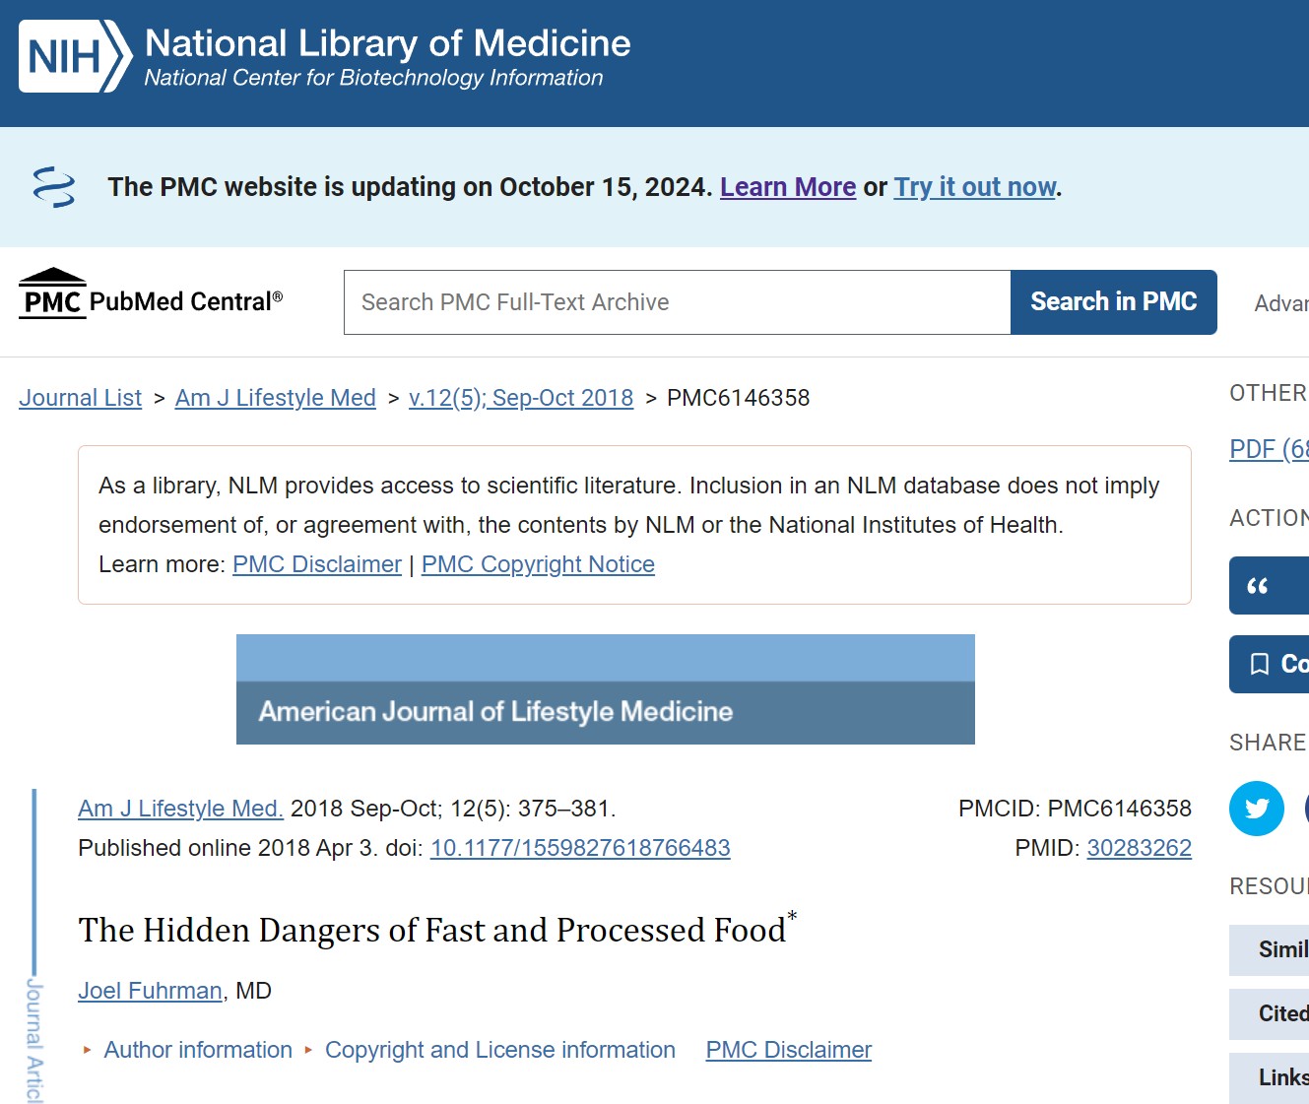Open v.12(5); Sep-Oct 2018 issue link
This screenshot has width=1309, height=1104.
(x=520, y=398)
